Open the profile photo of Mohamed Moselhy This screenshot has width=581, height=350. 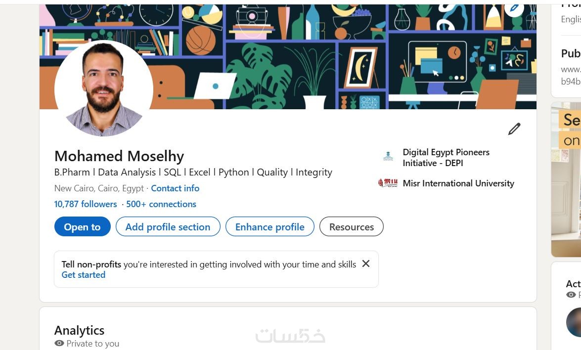coord(104,89)
